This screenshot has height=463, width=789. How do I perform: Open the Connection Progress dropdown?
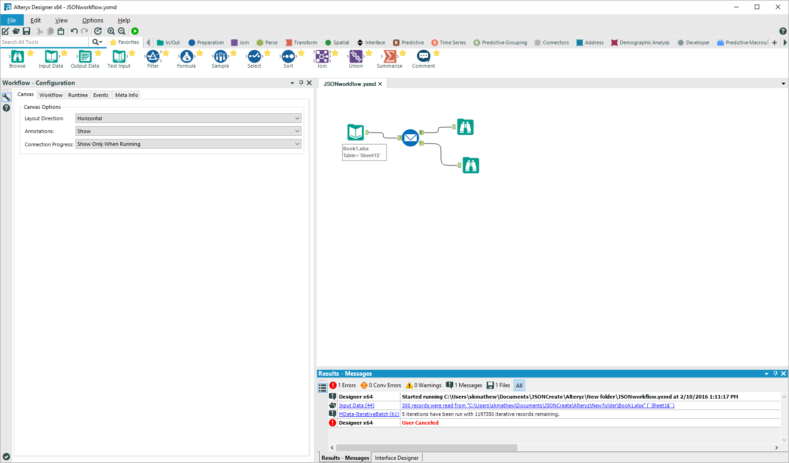click(x=188, y=144)
